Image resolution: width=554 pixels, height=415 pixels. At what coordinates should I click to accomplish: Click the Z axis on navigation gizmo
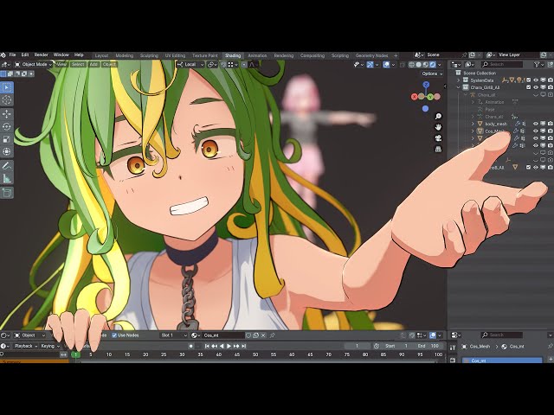tap(426, 85)
